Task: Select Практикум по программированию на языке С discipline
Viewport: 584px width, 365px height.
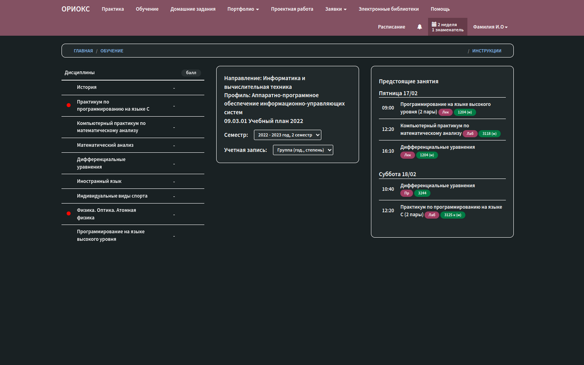Action: [133, 106]
